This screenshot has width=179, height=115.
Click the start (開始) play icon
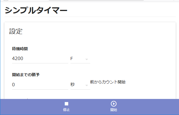[114, 104]
